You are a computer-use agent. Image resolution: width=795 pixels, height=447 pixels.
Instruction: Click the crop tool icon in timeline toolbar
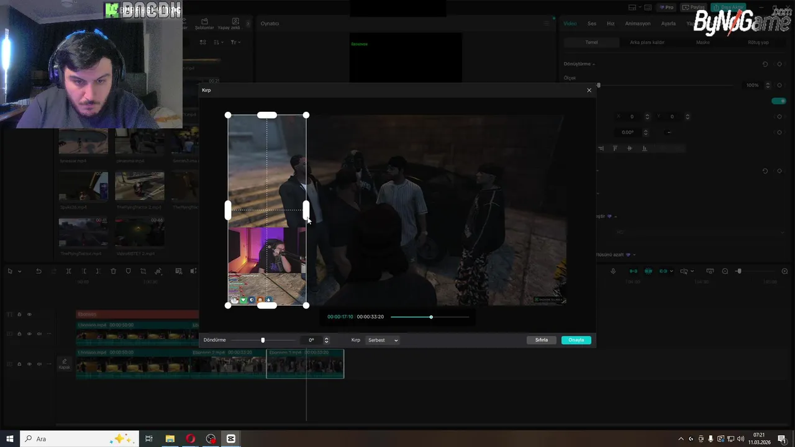pyautogui.click(x=143, y=271)
